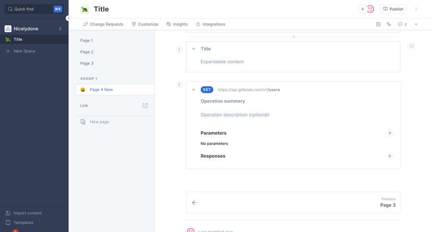Click the external link icon beside Link
Viewport: 432px width, 232px height.
click(x=145, y=105)
